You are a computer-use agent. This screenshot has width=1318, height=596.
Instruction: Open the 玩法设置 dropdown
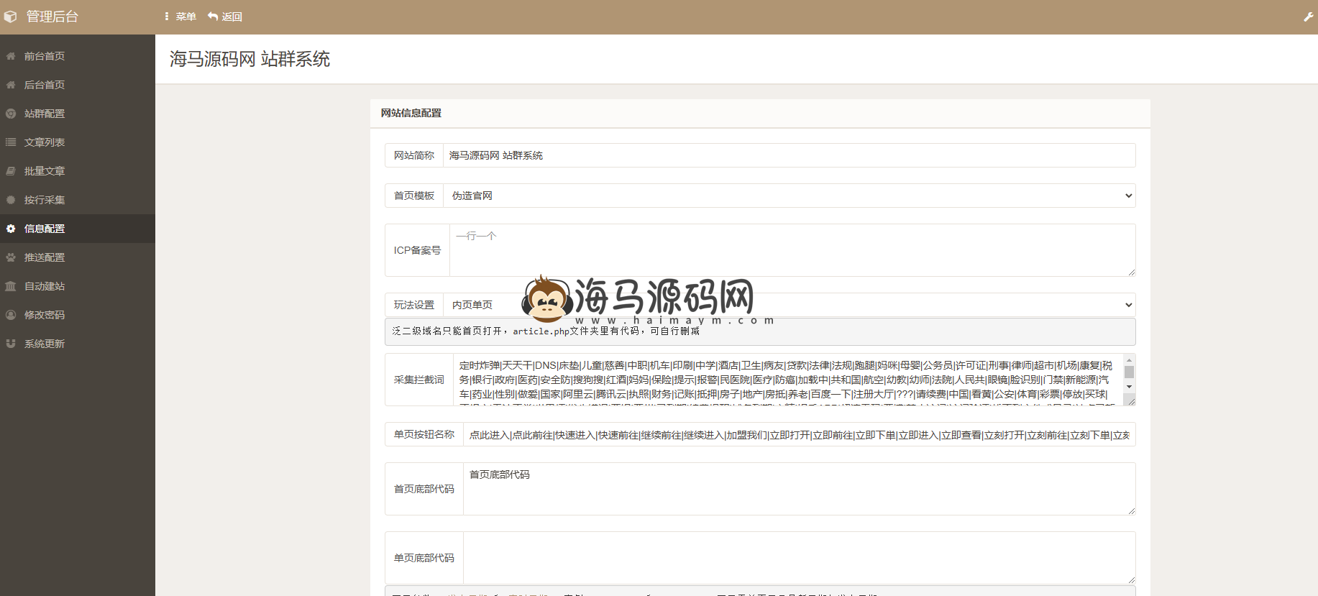click(788, 305)
